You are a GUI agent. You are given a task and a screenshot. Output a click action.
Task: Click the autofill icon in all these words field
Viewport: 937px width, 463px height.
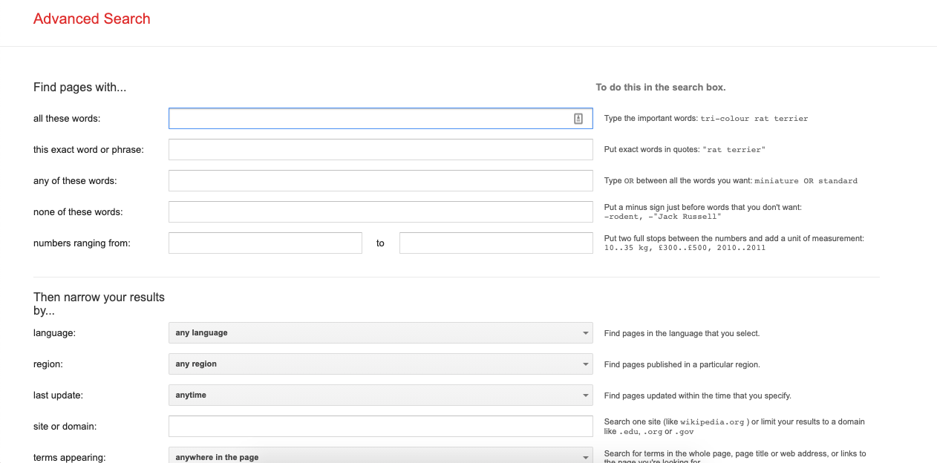578,119
